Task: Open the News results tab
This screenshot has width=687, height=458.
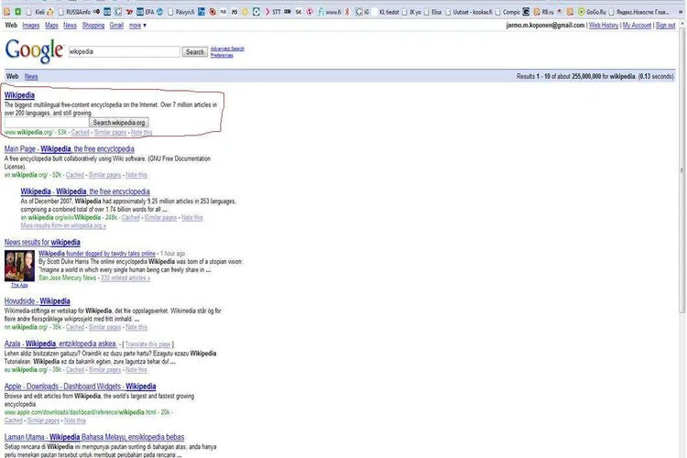Action: 31,76
